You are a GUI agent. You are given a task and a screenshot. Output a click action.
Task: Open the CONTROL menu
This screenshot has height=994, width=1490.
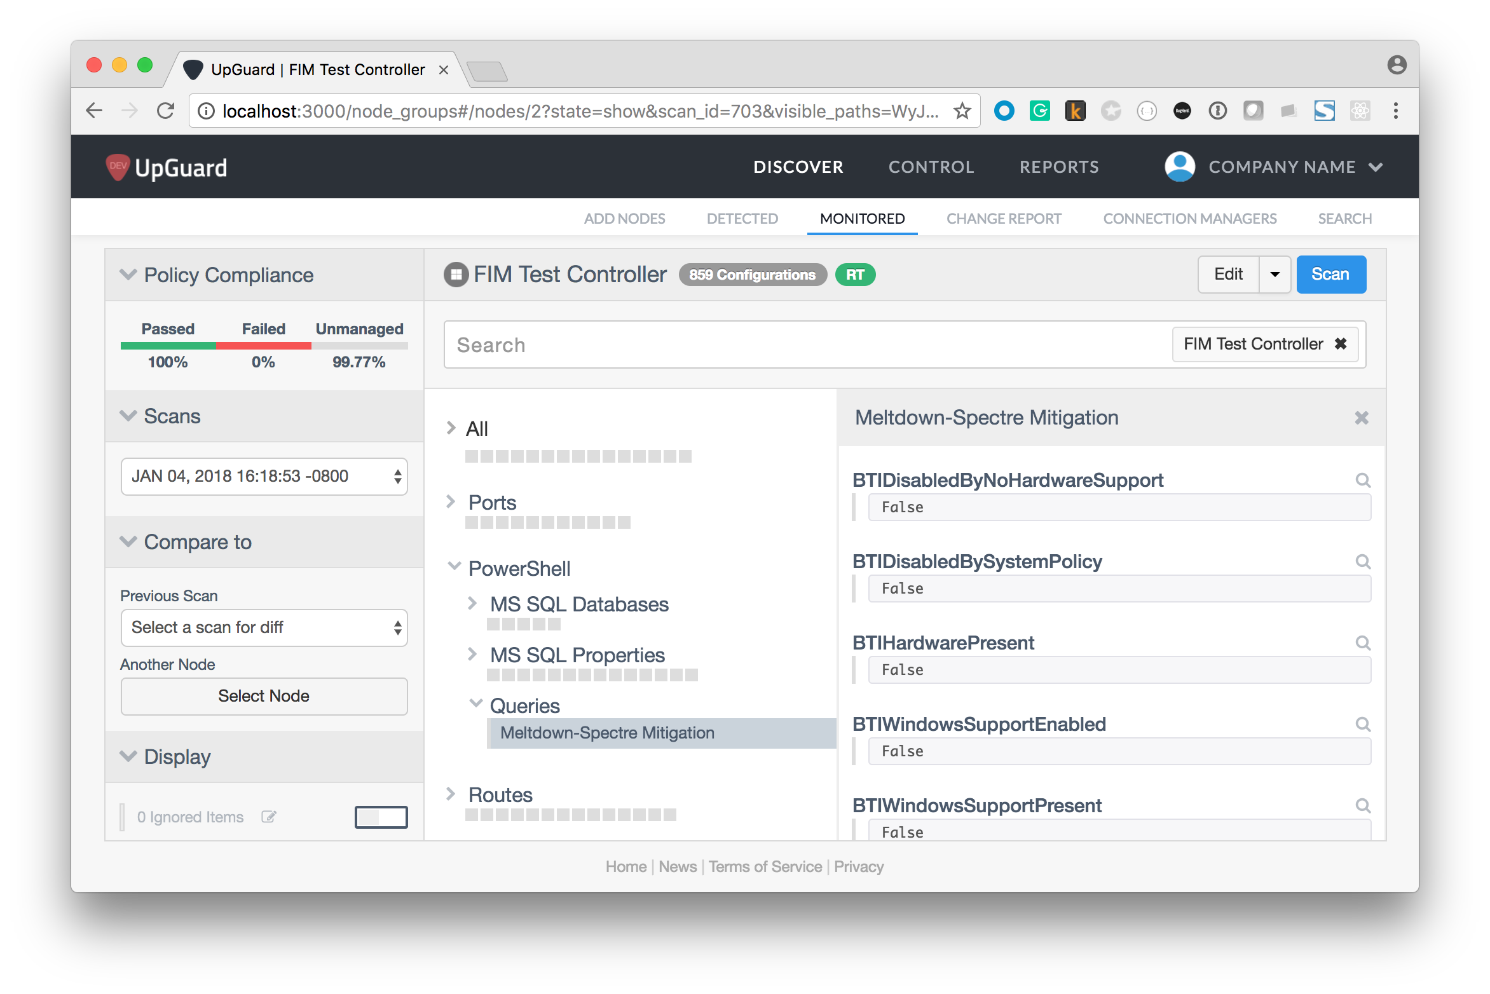pos(931,167)
